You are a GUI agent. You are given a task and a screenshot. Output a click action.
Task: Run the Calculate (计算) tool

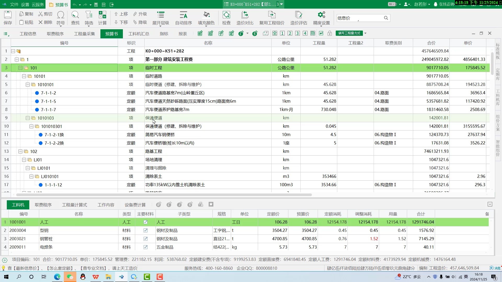102,18
